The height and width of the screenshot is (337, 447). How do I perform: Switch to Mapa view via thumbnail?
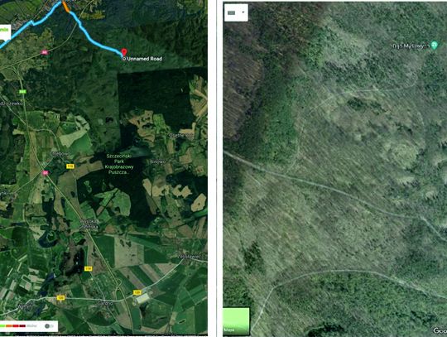coord(236,321)
